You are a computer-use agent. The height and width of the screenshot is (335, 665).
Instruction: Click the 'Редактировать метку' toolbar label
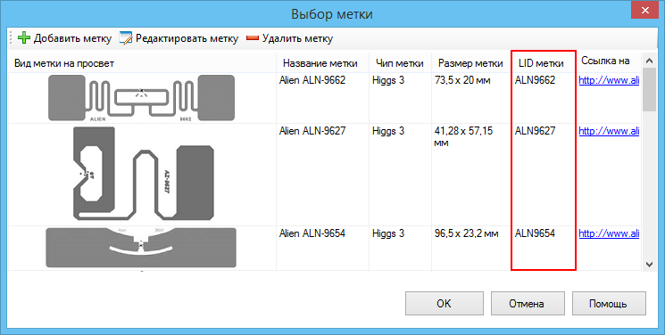pos(187,38)
